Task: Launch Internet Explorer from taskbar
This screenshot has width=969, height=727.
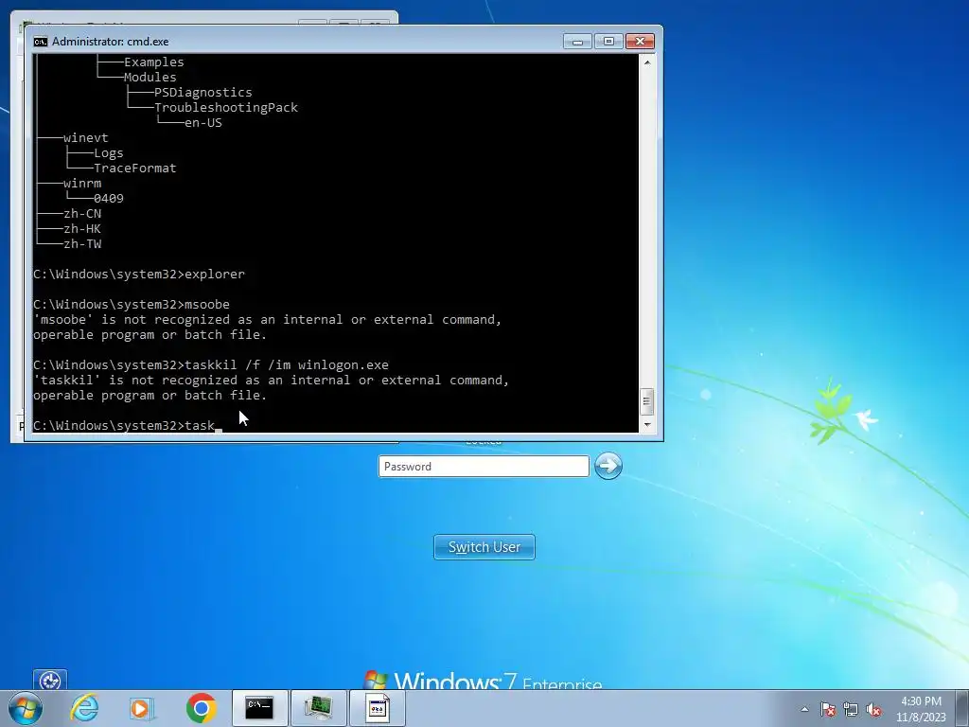Action: [84, 708]
